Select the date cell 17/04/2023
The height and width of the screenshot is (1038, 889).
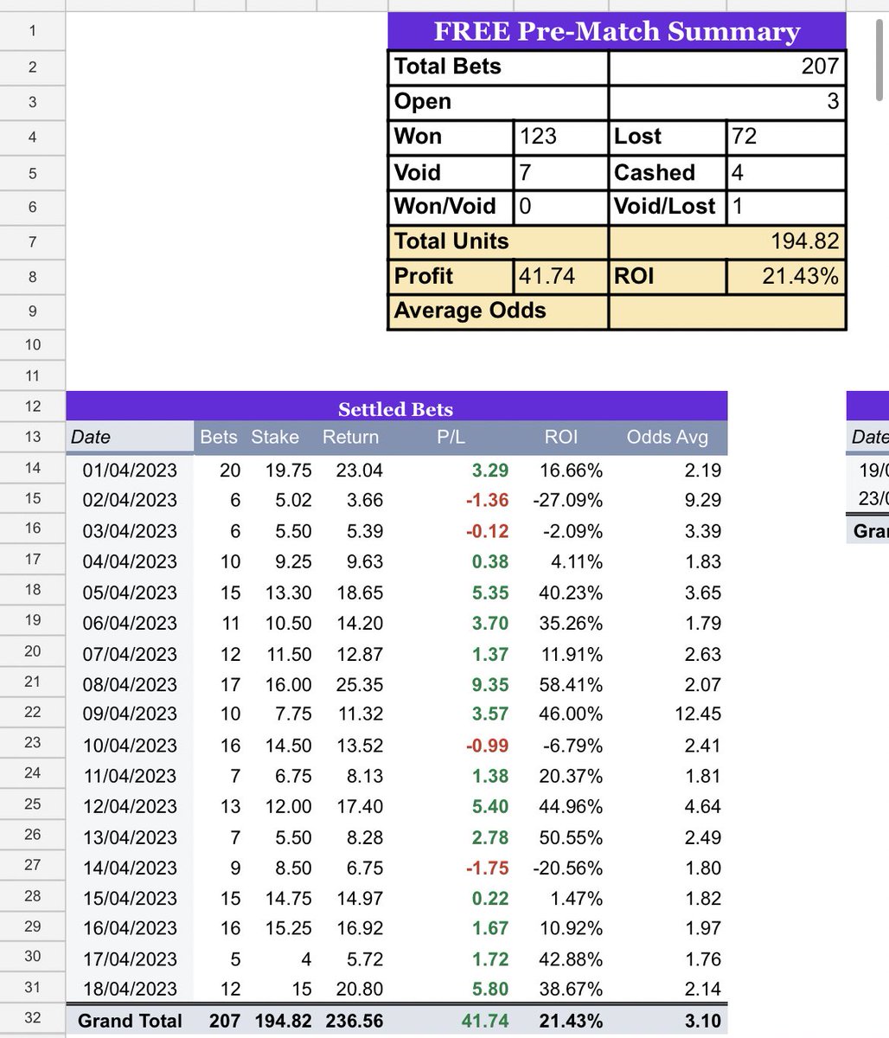point(130,959)
